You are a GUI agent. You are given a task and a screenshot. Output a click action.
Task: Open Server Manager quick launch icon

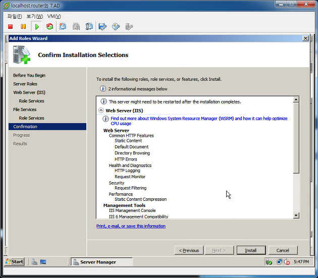[x=34, y=262]
